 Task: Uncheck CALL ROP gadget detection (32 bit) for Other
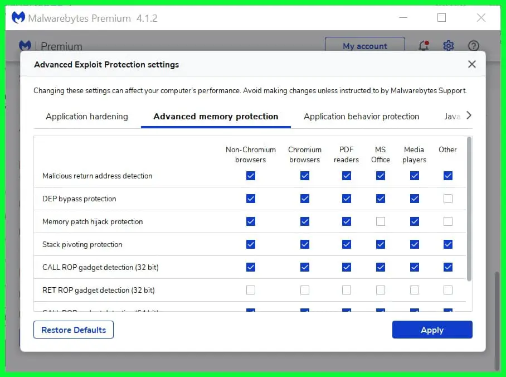coord(448,268)
